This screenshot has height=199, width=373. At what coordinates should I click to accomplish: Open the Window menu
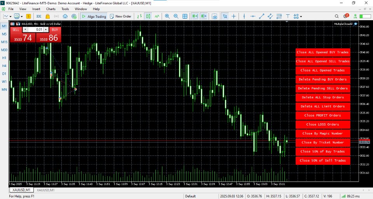coord(81,9)
